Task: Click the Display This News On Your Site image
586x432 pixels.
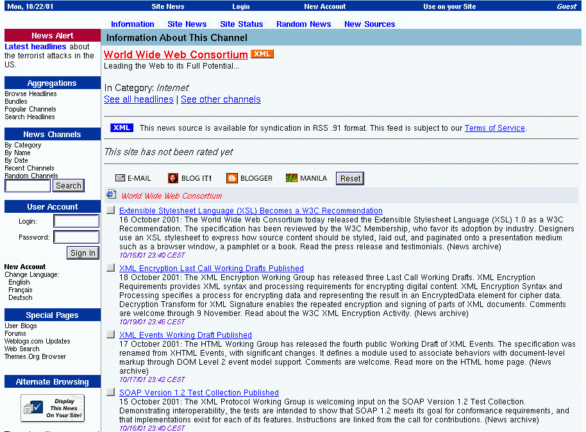Action: point(53,408)
